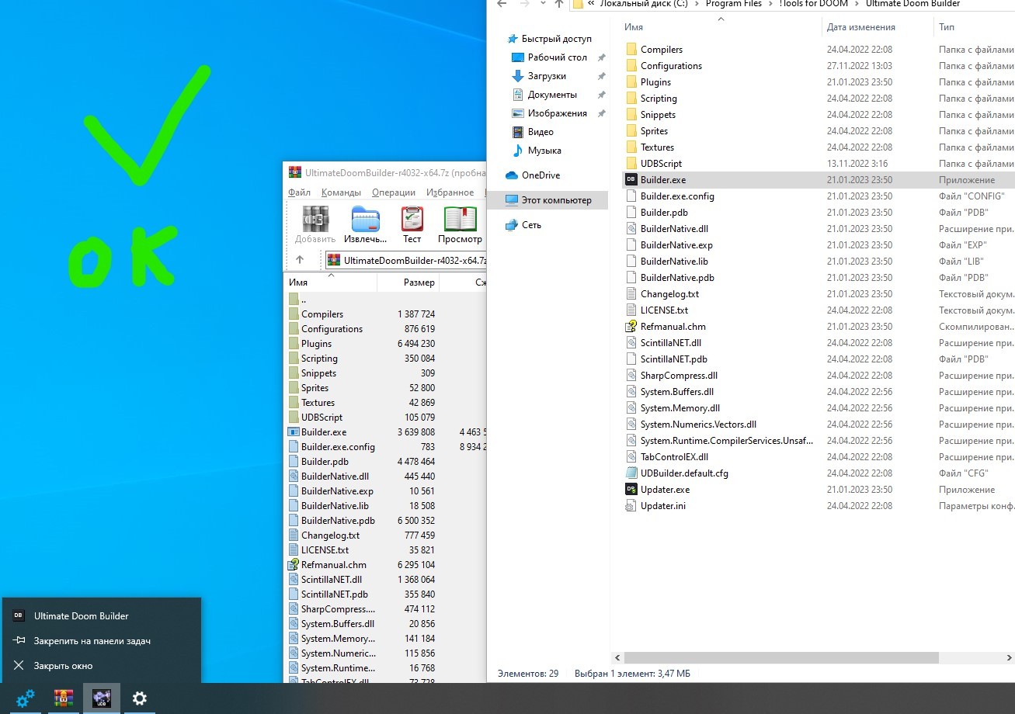Image resolution: width=1015 pixels, height=714 pixels.
Task: Select Builder.exe.config in WinRAR list
Action: point(338,447)
